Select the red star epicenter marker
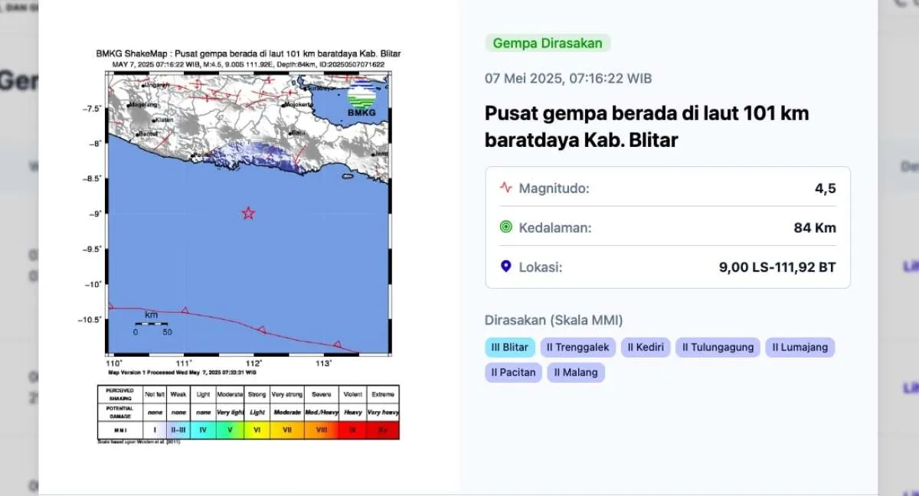 (x=248, y=213)
